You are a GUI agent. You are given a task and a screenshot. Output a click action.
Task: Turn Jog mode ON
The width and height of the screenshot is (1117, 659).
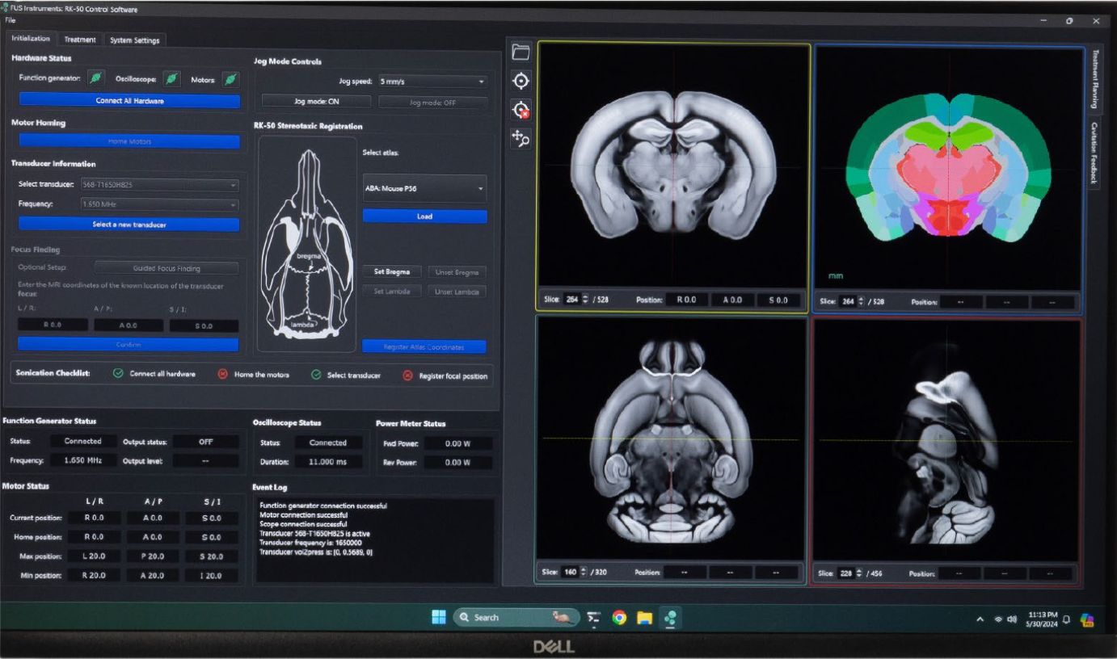click(x=316, y=102)
